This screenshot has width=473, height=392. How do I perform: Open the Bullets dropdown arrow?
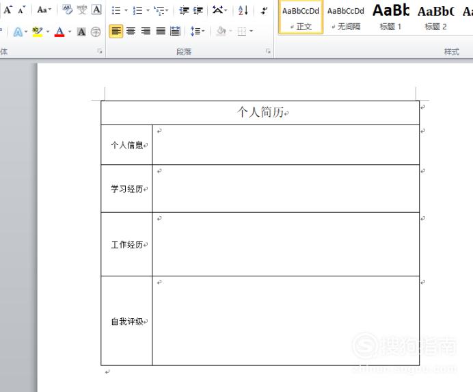click(126, 10)
